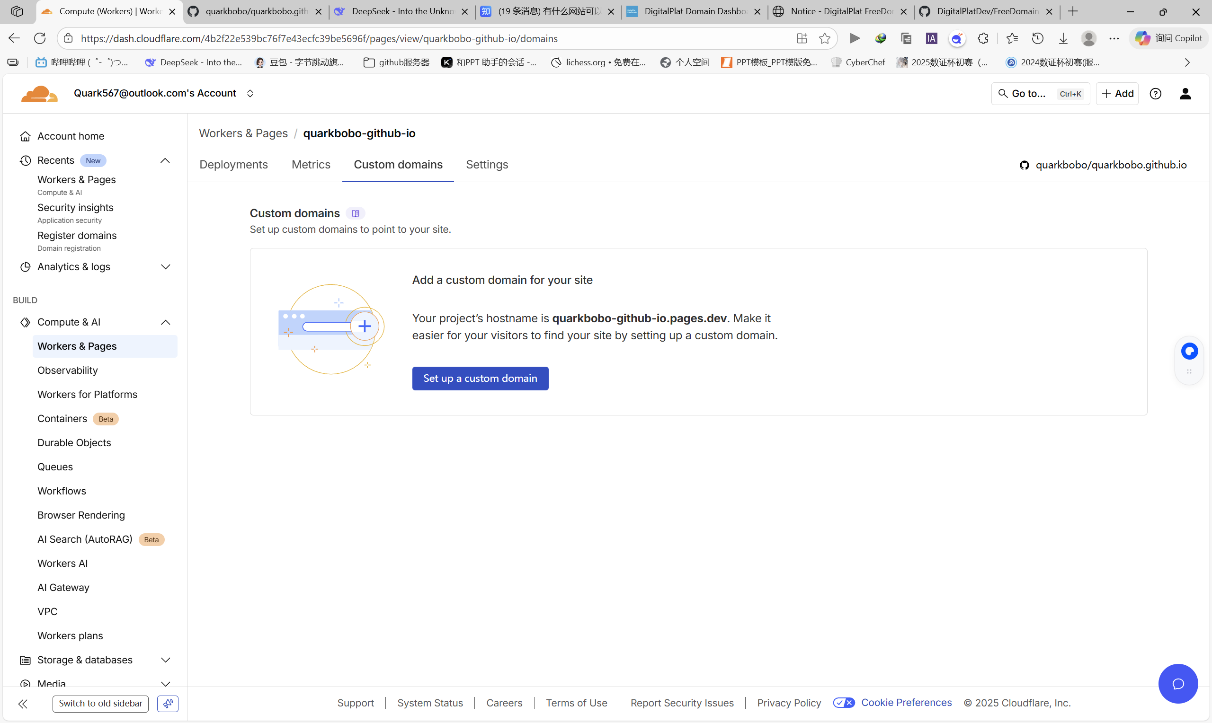This screenshot has height=723, width=1212.
Task: Collapse sidebar with double chevron icon
Action: point(23,703)
